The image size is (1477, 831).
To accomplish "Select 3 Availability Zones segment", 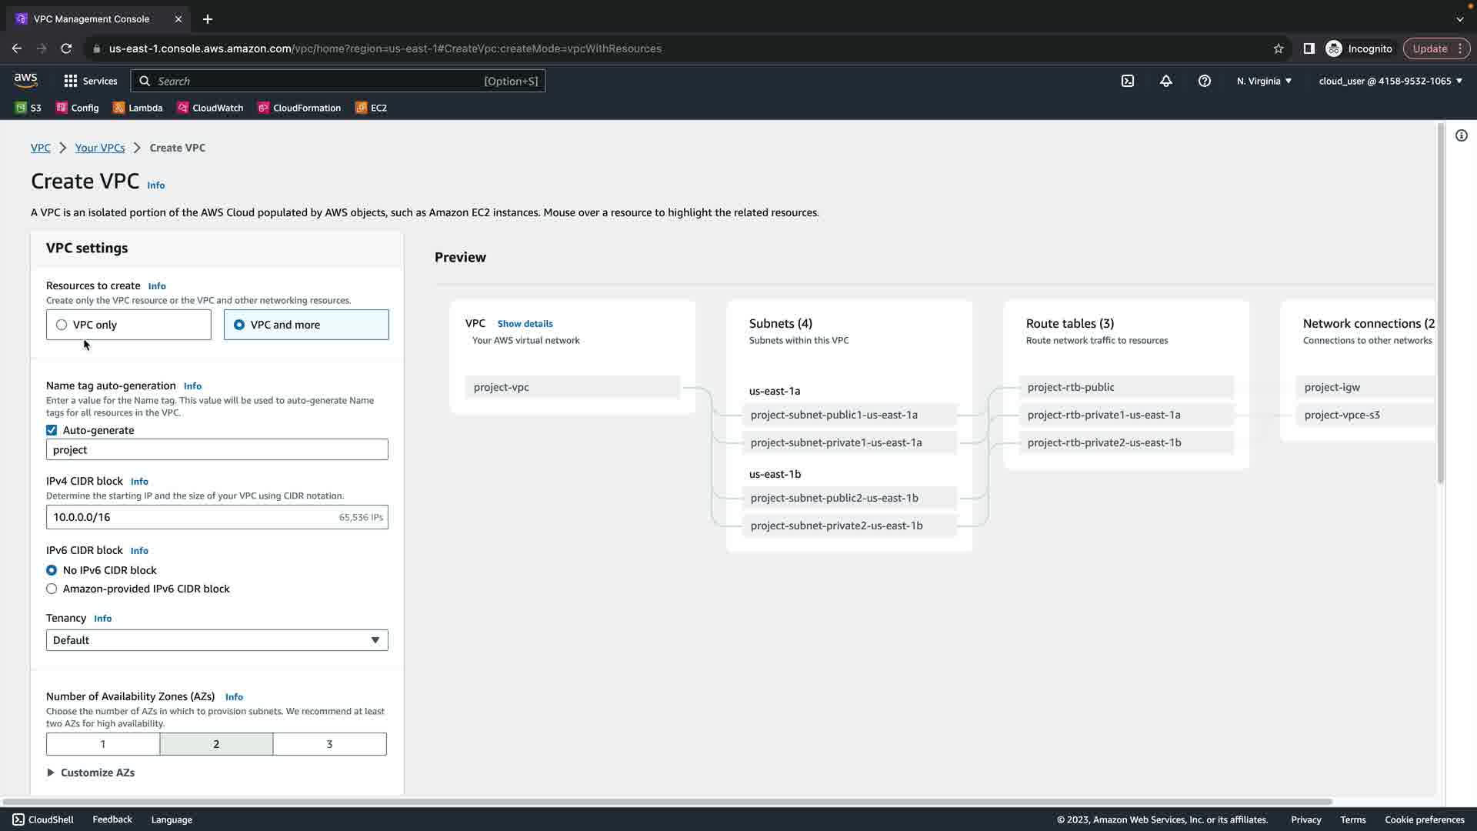I will [x=329, y=744].
